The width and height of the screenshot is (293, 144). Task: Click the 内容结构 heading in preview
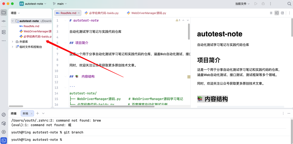pyautogui.click(x=212, y=99)
